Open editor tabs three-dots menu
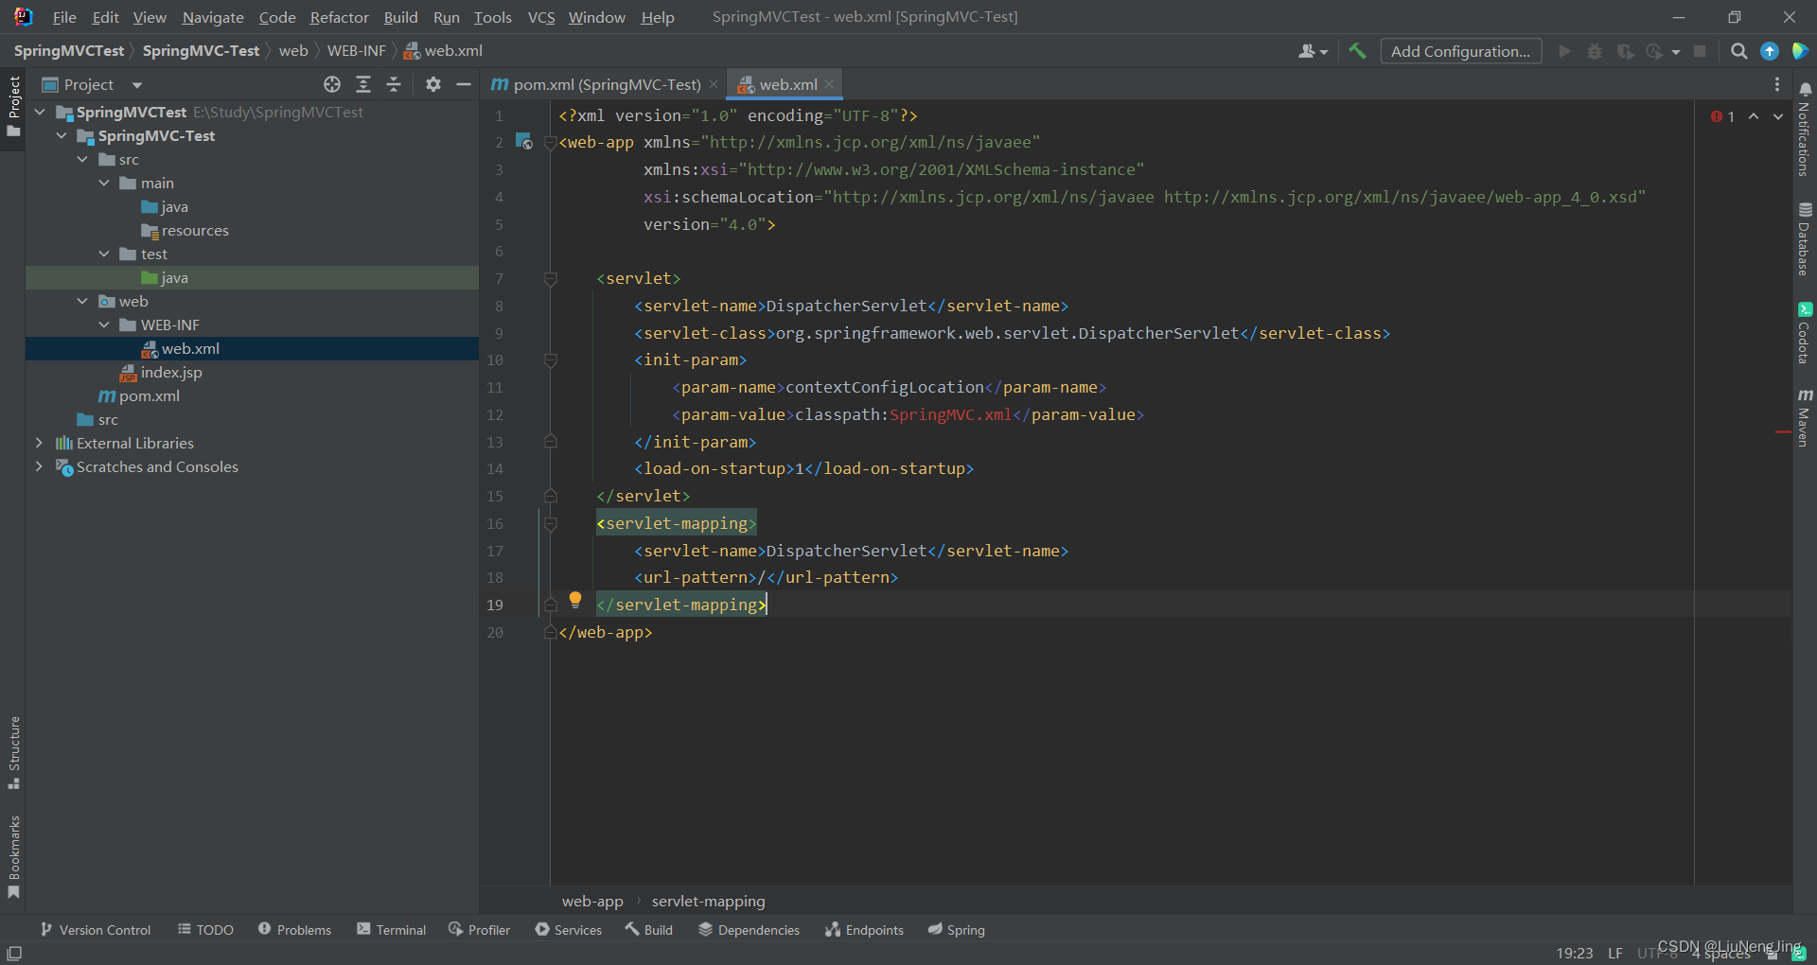The width and height of the screenshot is (1817, 965). pos(1776,84)
